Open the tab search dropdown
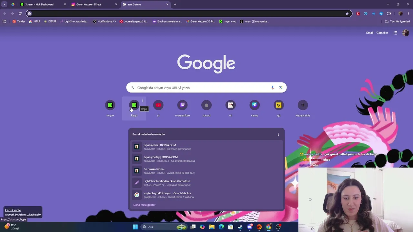This screenshot has height=232, width=413. tap(4, 5)
